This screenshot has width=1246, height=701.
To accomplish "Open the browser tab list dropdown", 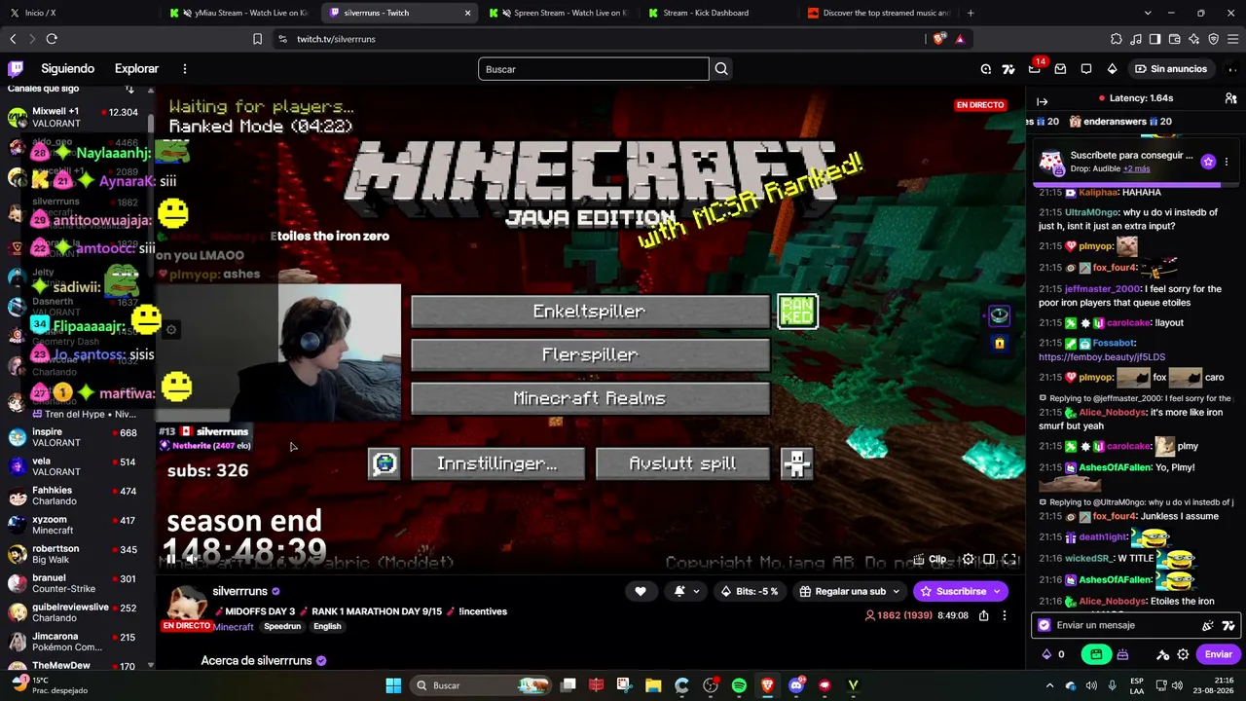I will [x=1148, y=13].
